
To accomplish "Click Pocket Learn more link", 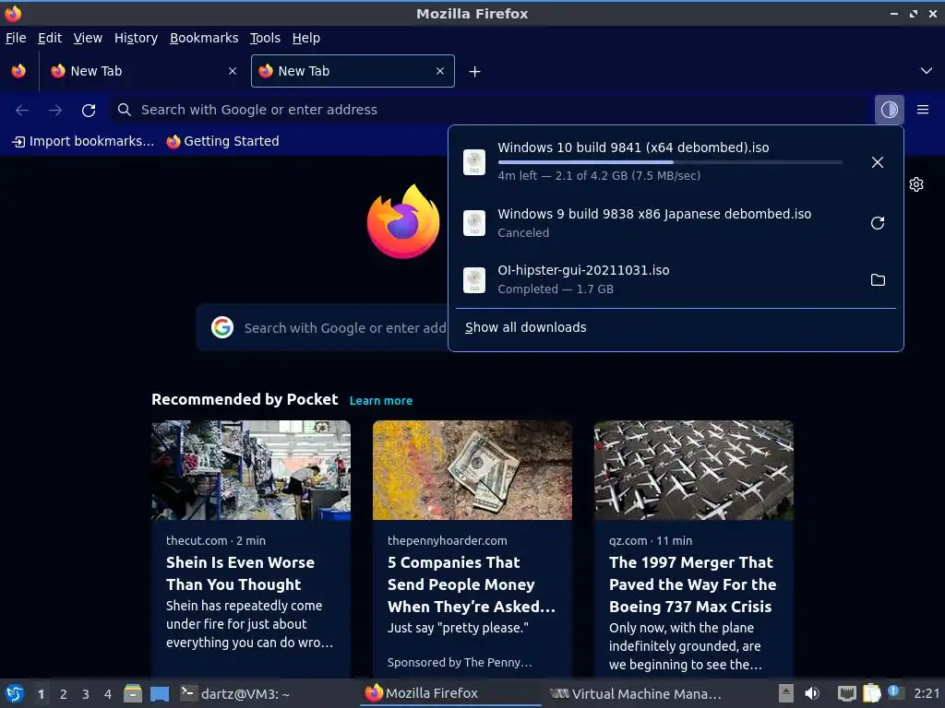I will coord(381,400).
